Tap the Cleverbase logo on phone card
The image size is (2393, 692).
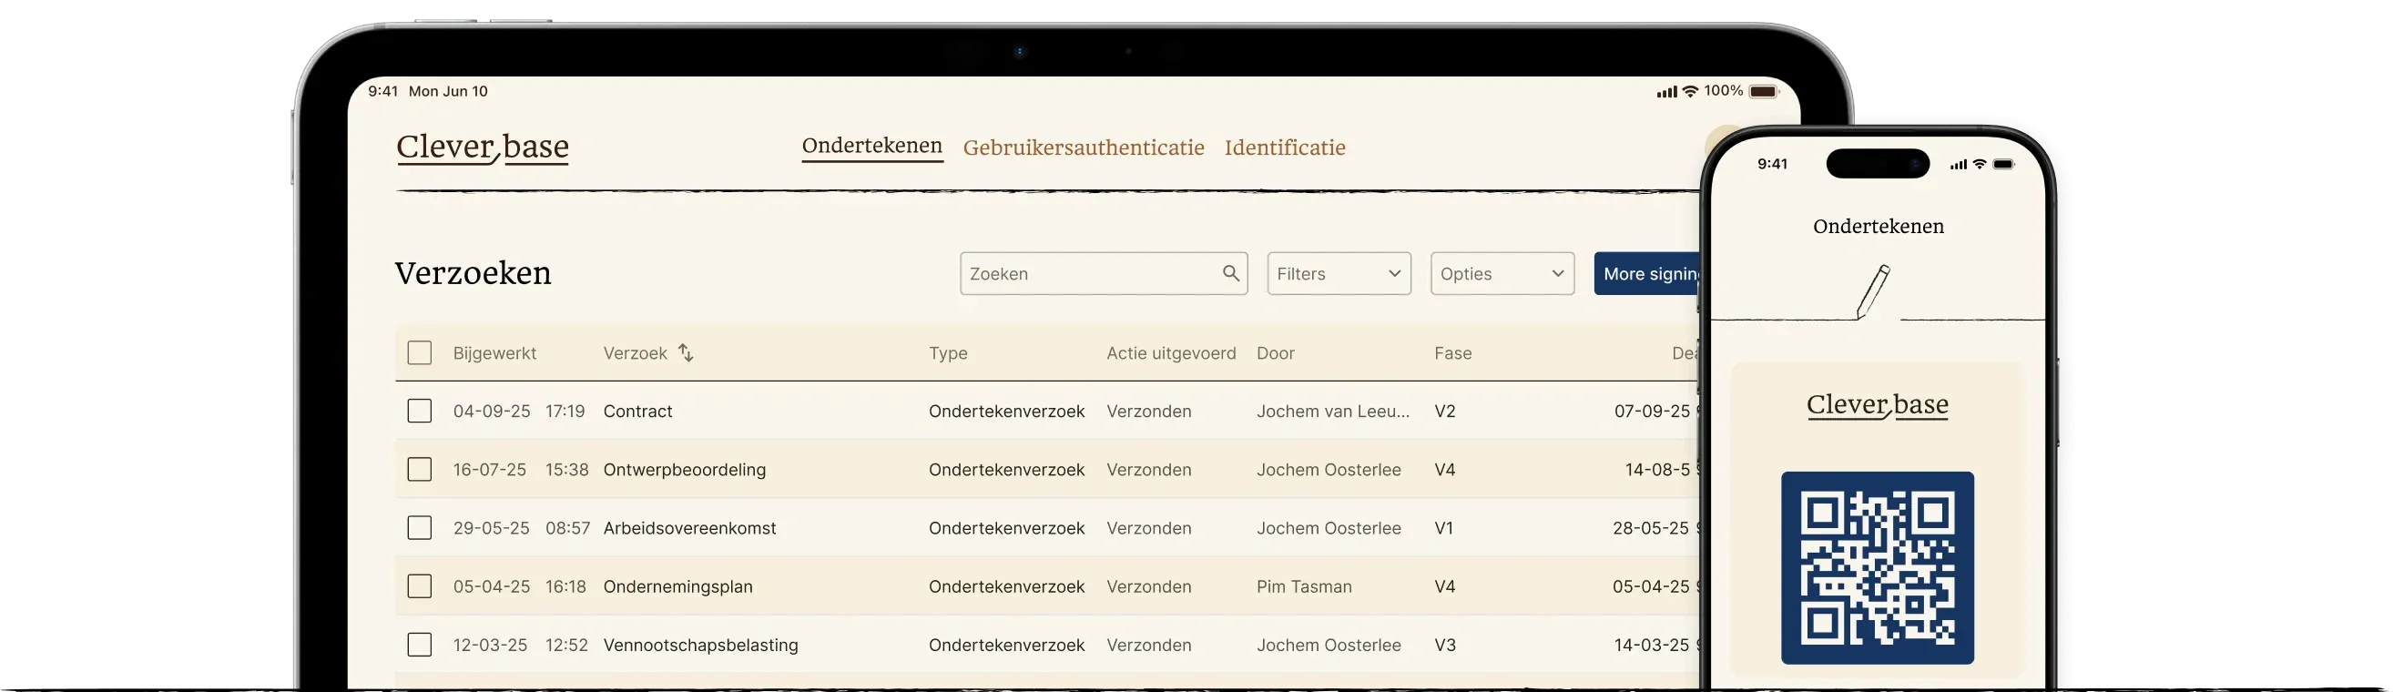[1877, 406]
